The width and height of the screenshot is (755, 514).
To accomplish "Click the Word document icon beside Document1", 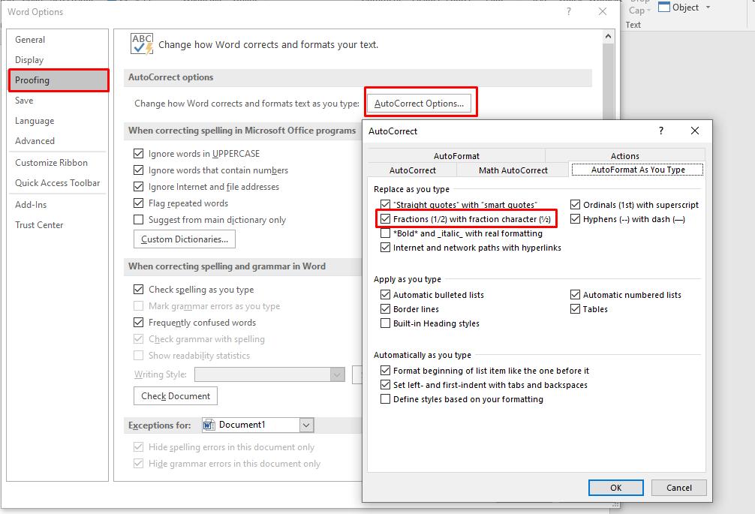I will [209, 425].
